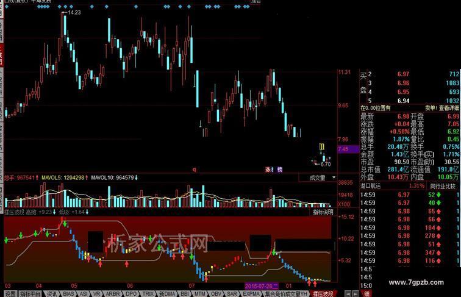Click the 涨幅 +0.58% value
Viewport: 461px width, 297px height.
point(399,132)
